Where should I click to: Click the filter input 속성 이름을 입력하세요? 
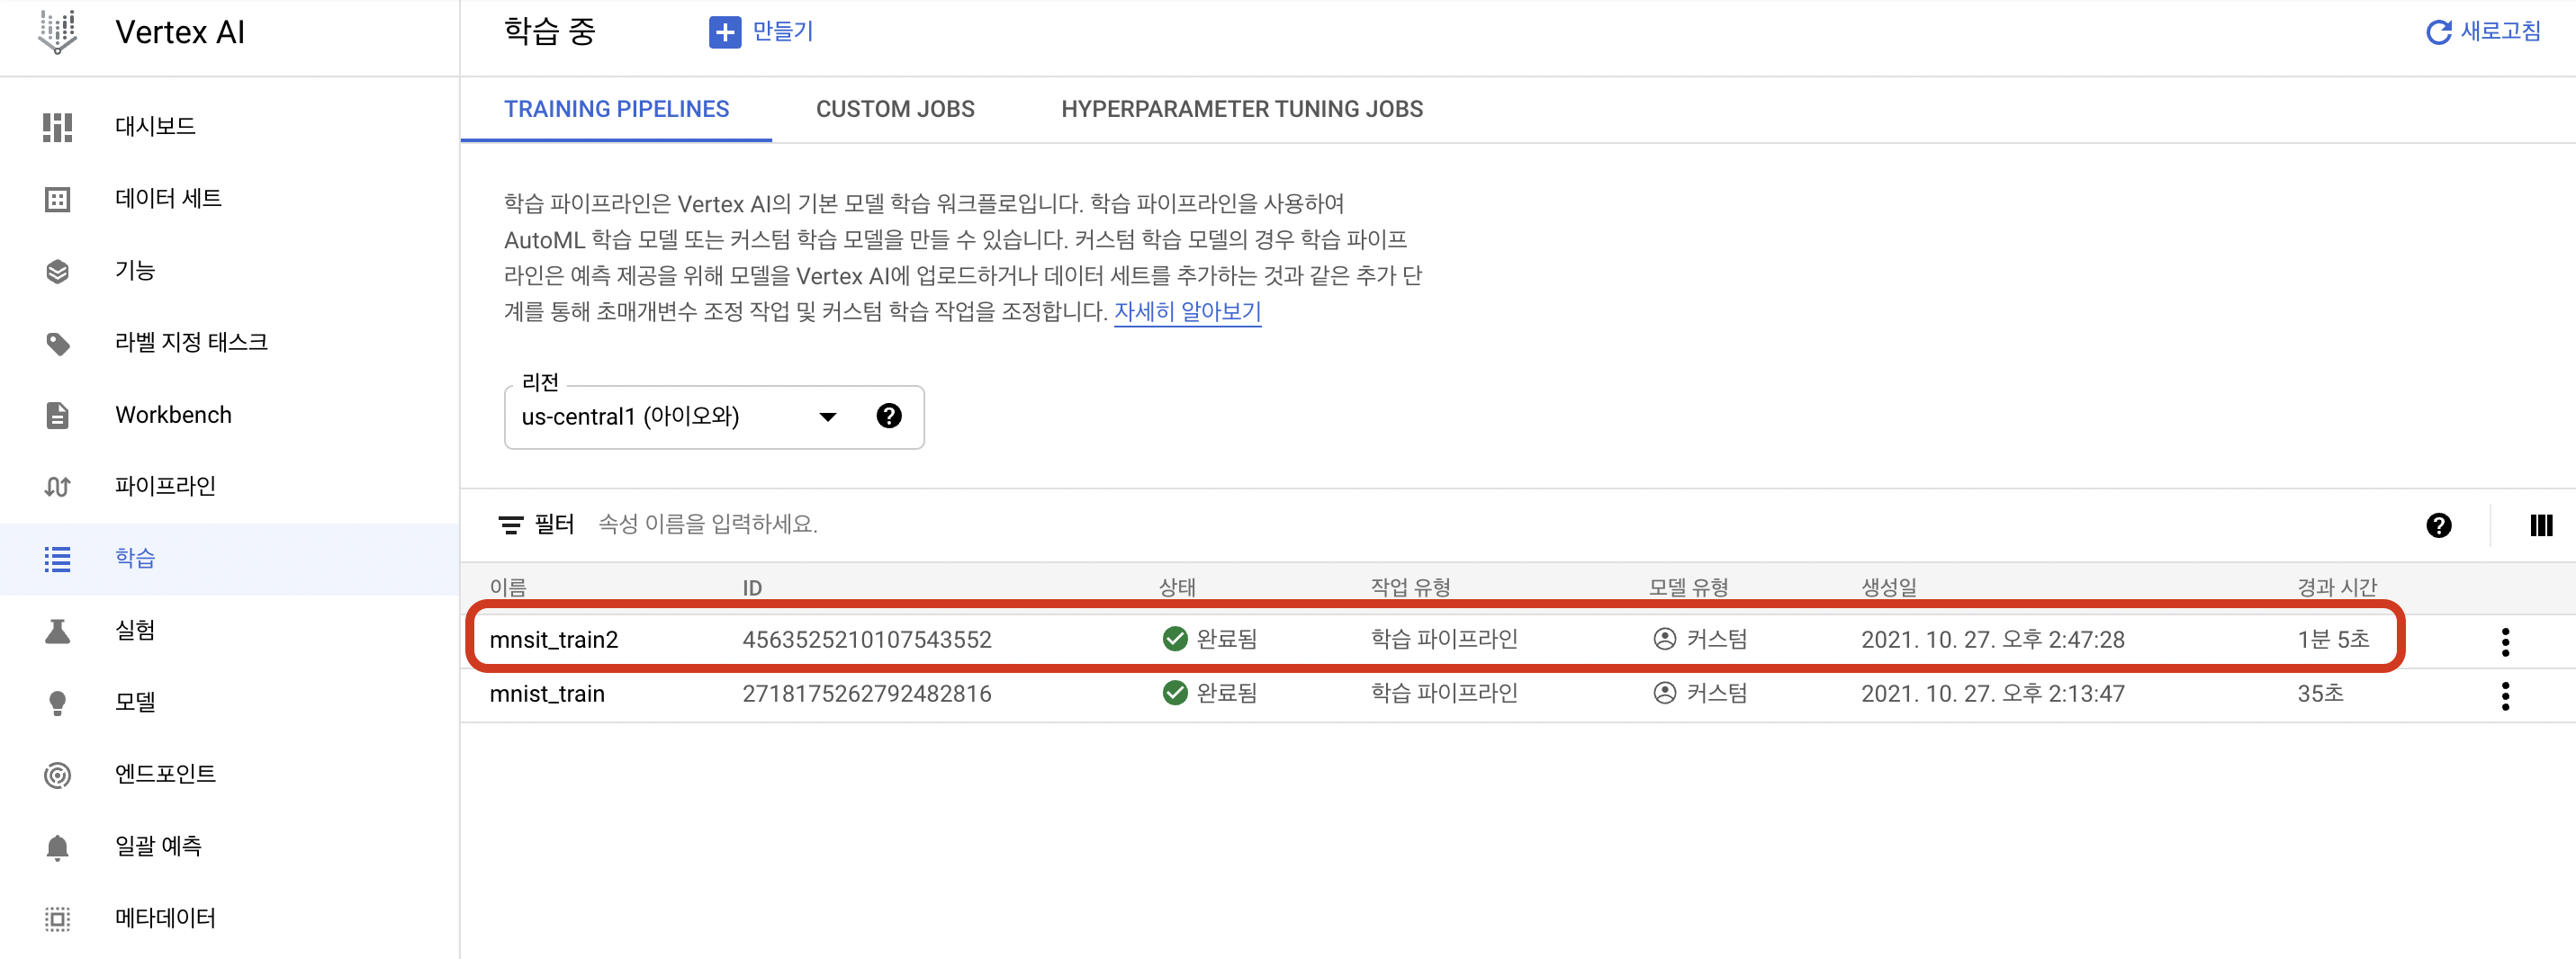coord(708,524)
